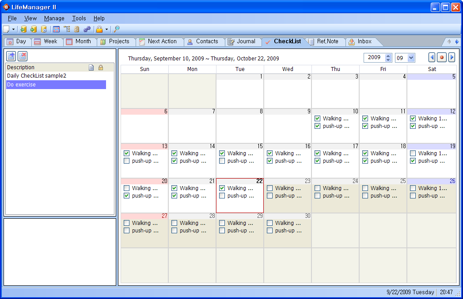
Task: Click the status bar date 9/22/2009 Tuesday
Action: [410, 292]
